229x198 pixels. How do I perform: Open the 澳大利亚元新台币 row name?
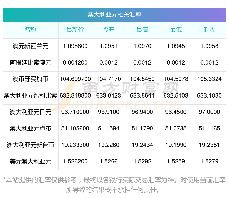pos(30,145)
